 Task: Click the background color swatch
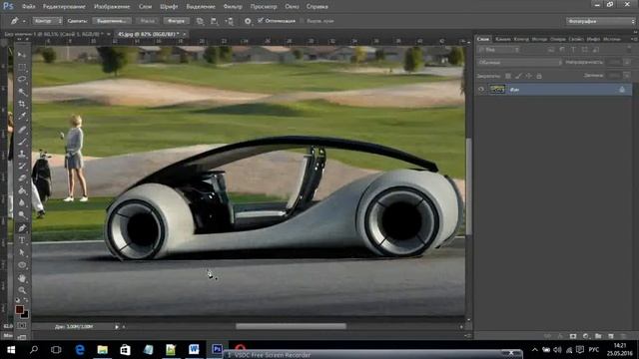tap(25, 315)
